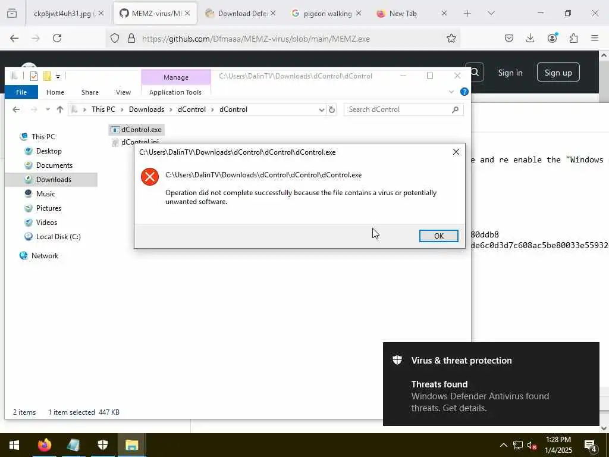Open recent locations dropdown in Explorer

point(48,109)
